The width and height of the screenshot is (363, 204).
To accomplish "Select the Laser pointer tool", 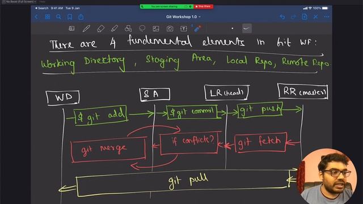I will (197, 28).
